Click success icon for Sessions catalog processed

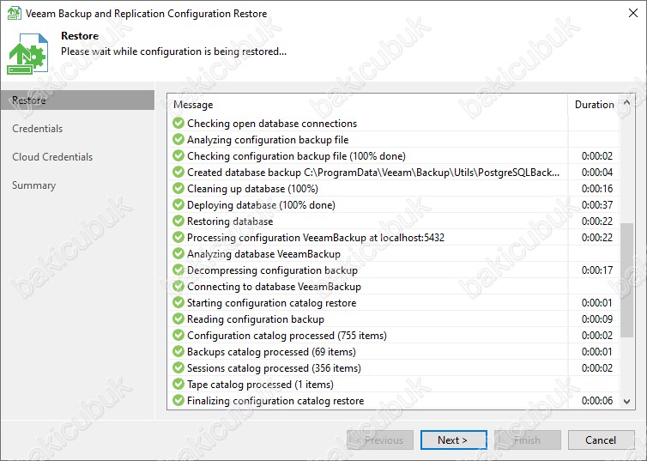[178, 367]
